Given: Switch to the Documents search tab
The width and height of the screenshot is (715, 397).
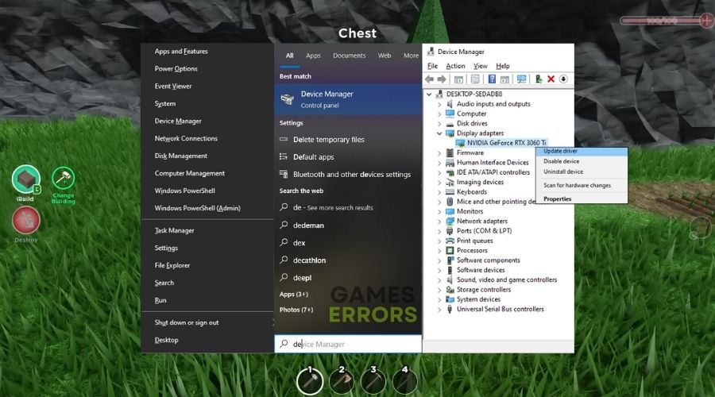Looking at the screenshot, I should (x=350, y=56).
